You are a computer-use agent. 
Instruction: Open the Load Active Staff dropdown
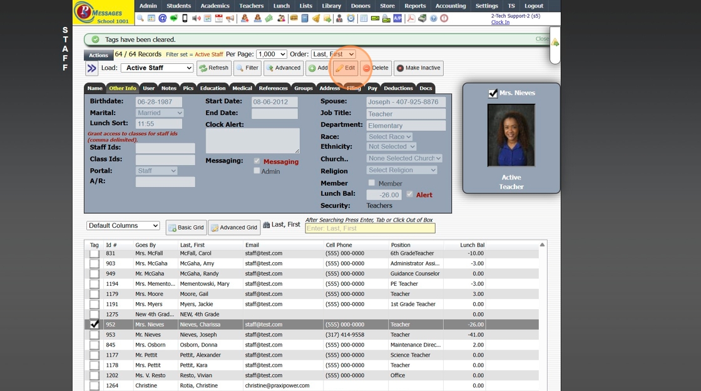pos(157,68)
